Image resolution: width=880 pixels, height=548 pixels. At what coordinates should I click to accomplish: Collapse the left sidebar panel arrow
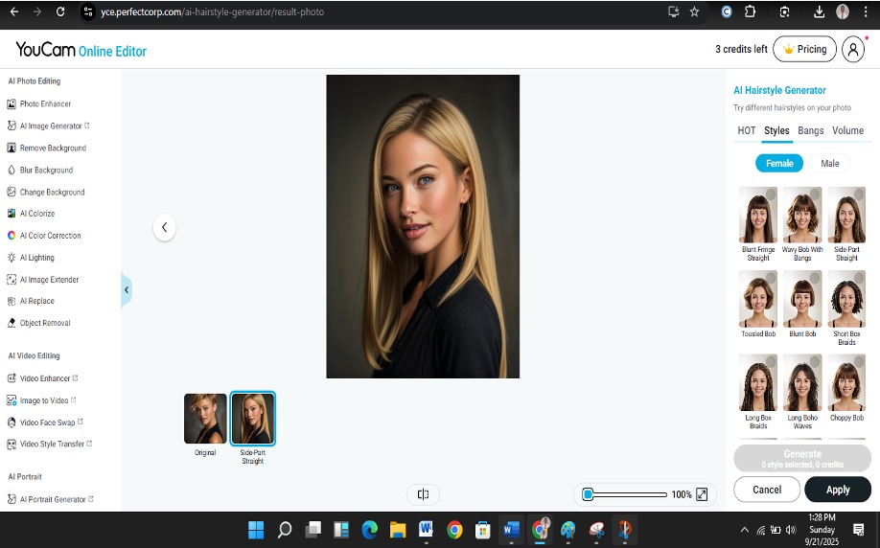click(x=127, y=289)
